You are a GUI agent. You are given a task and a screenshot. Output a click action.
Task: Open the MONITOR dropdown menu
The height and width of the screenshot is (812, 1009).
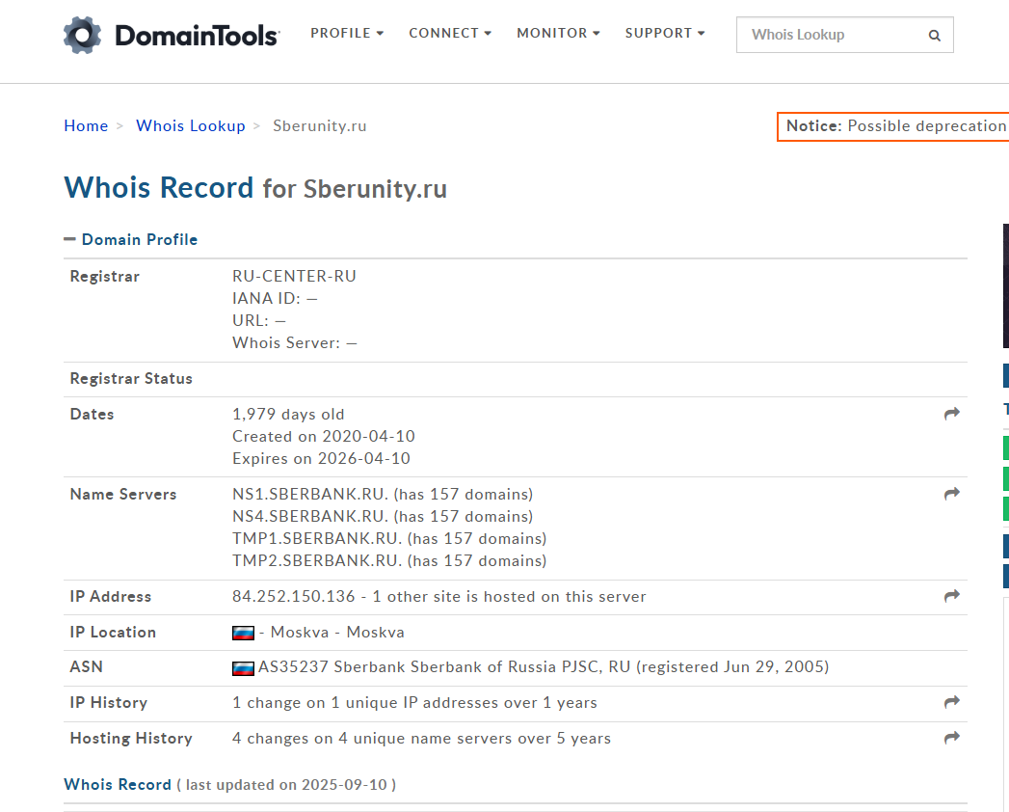tap(558, 33)
